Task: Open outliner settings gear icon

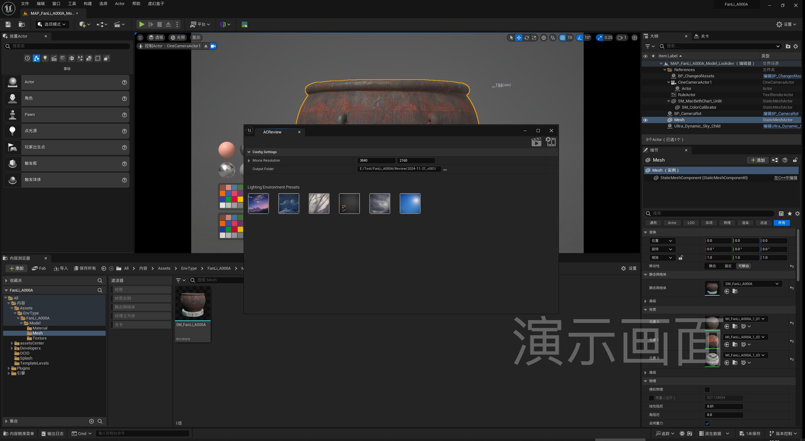Action: click(x=796, y=46)
